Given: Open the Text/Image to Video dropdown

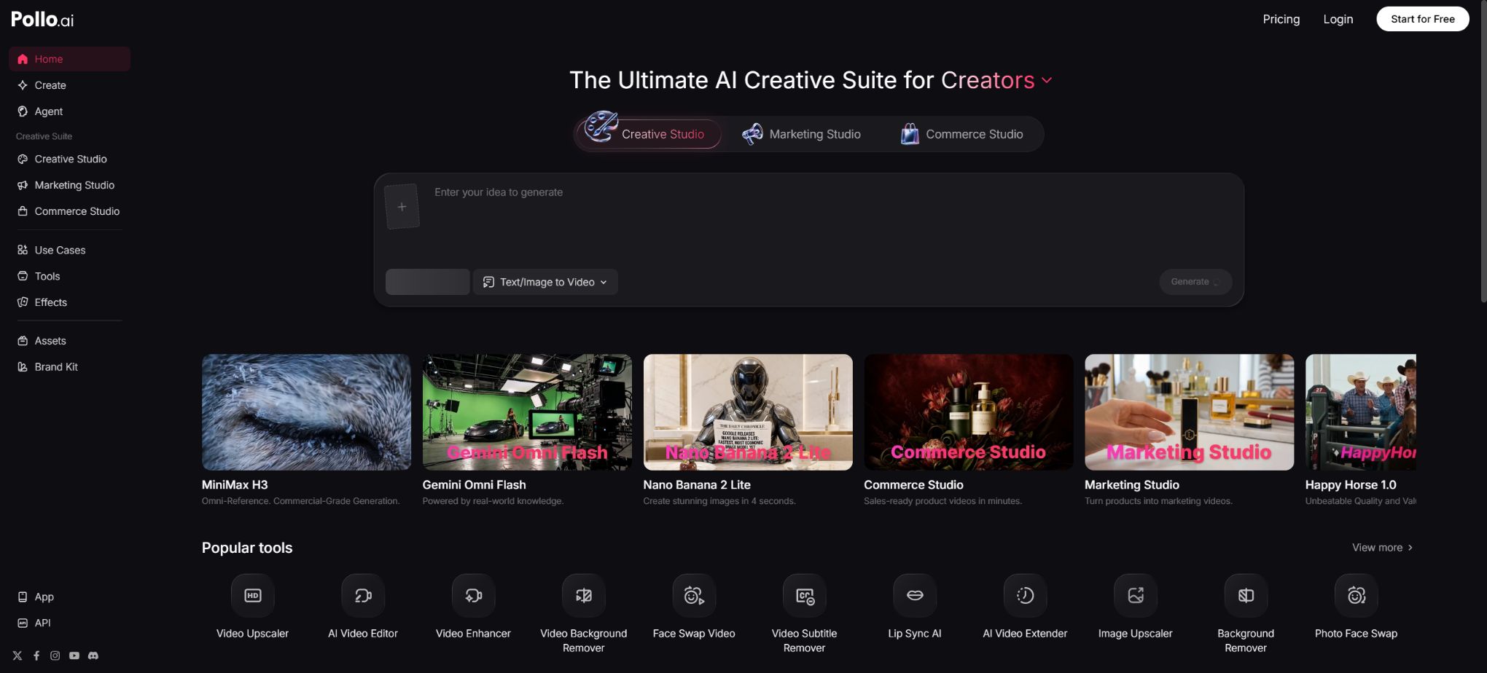Looking at the screenshot, I should [545, 282].
